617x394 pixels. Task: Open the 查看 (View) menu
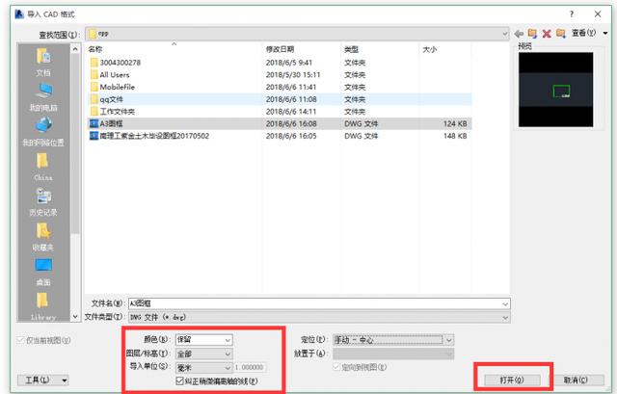(x=583, y=33)
